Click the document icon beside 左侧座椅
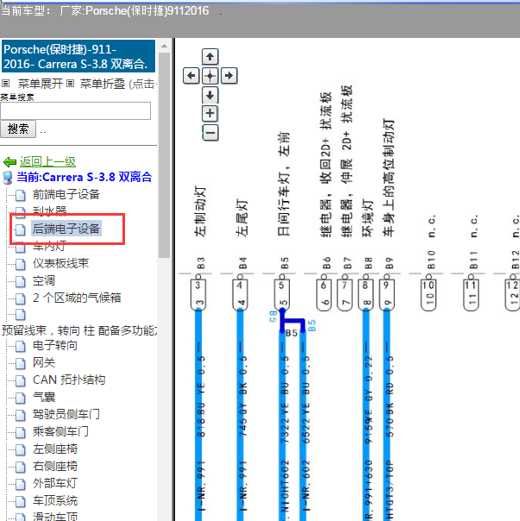 [x=21, y=450]
